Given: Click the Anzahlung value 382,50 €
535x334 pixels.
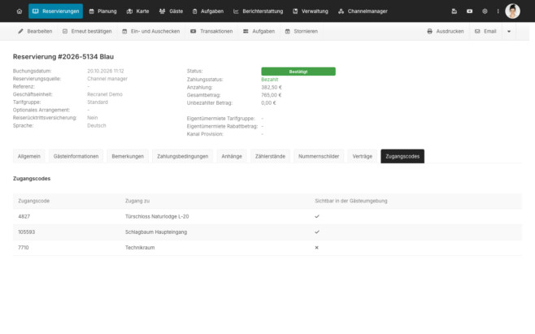Looking at the screenshot, I should pyautogui.click(x=272, y=87).
